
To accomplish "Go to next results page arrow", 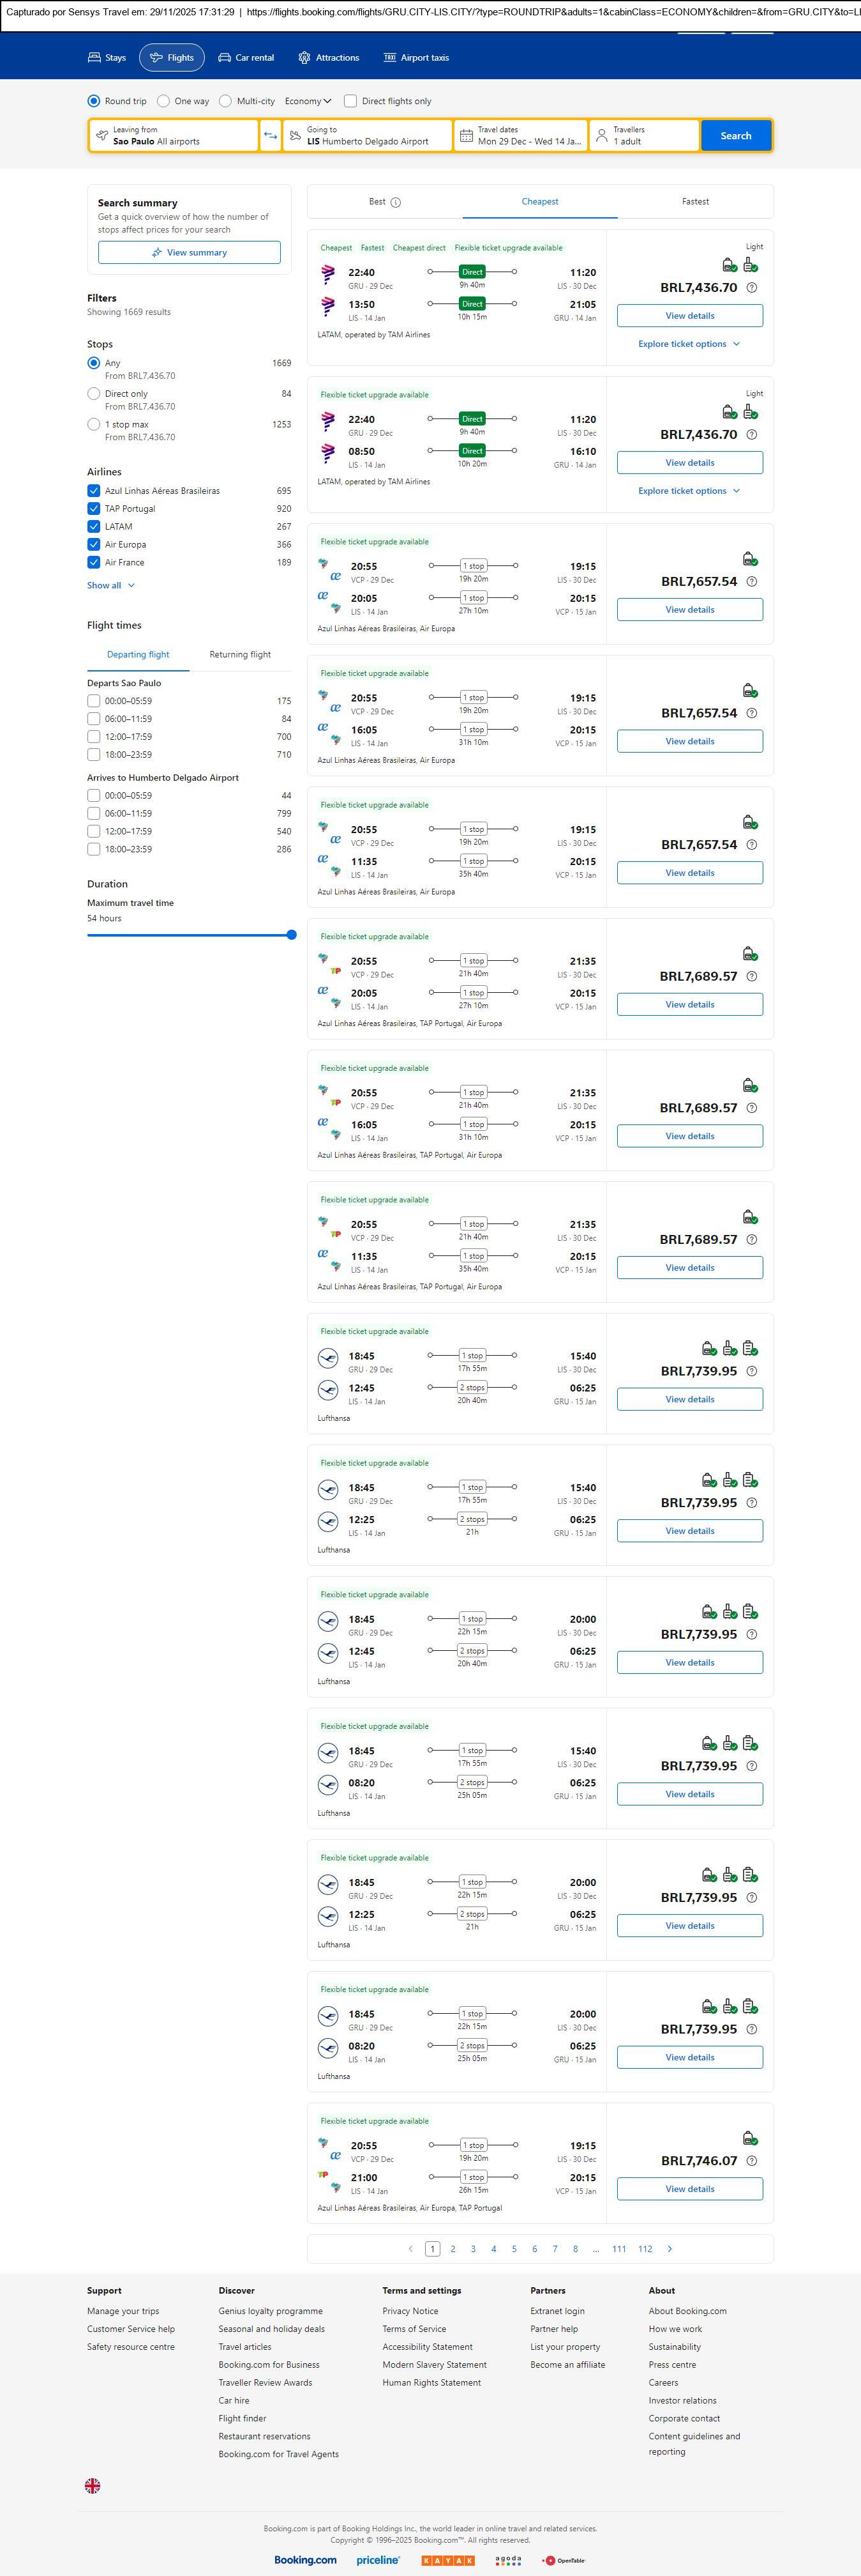I will [670, 2248].
